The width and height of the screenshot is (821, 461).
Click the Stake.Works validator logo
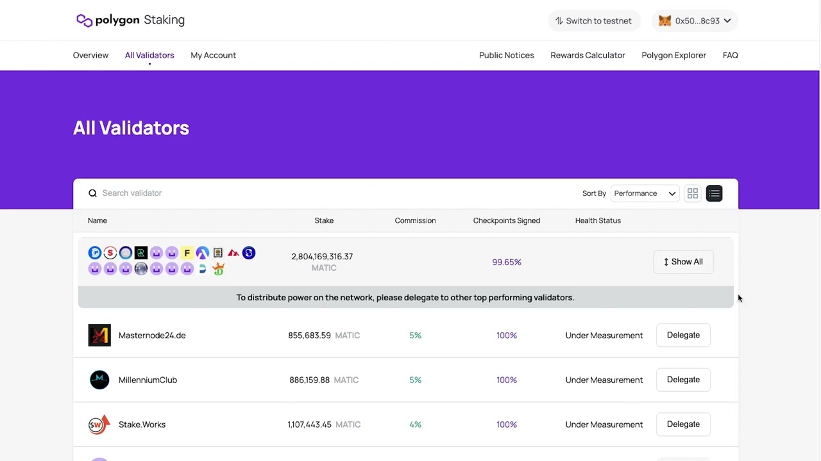[99, 425]
